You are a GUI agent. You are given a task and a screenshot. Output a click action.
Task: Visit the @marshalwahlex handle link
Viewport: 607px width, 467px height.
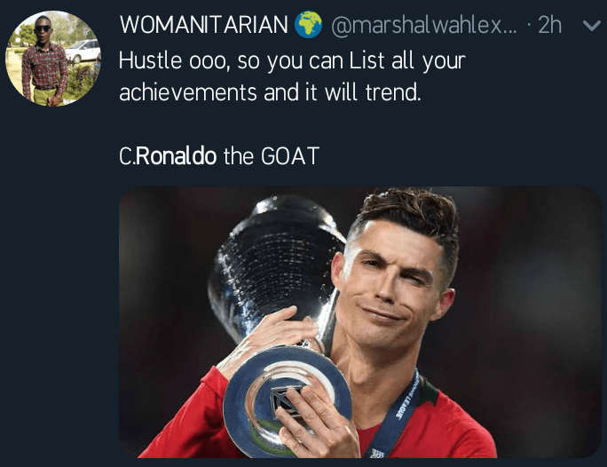click(x=424, y=25)
